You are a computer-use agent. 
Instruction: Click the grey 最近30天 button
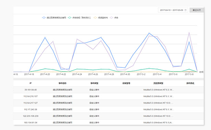coord(197,10)
